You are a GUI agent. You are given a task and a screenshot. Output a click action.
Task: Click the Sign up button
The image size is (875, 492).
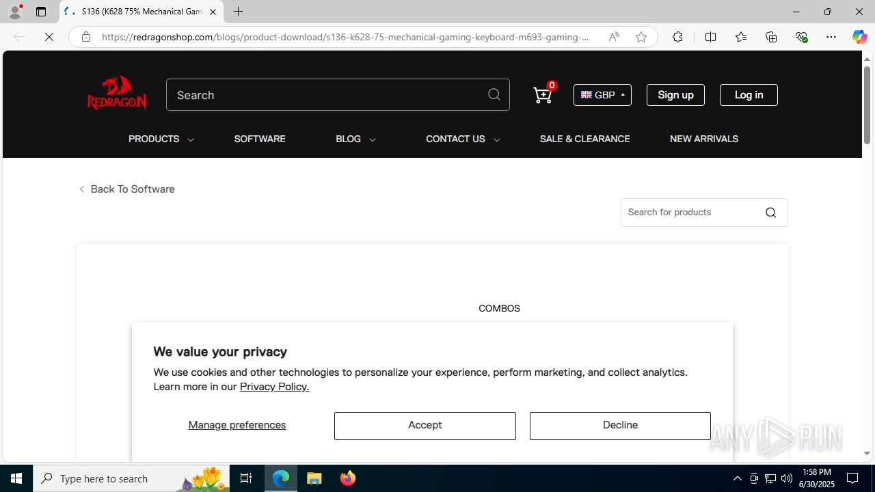(675, 95)
